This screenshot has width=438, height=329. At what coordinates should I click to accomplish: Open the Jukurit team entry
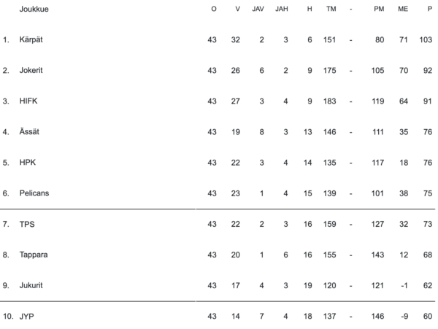coord(32,286)
